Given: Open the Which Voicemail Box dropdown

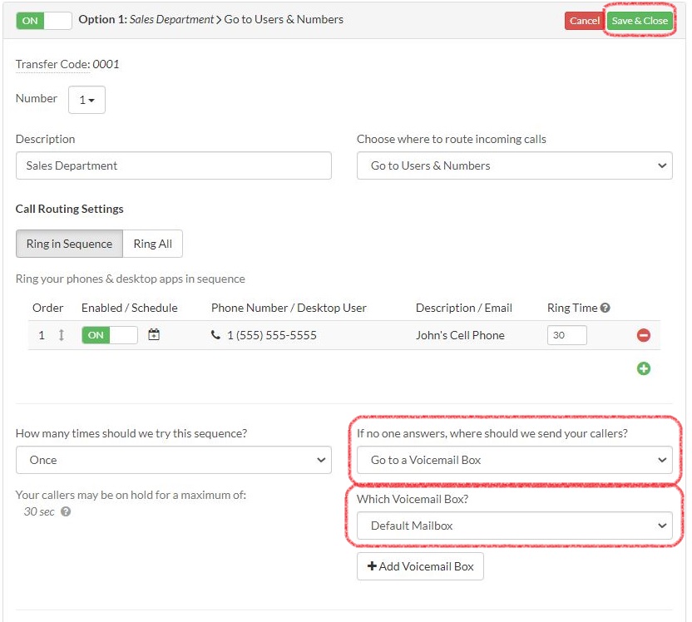Looking at the screenshot, I should [514, 526].
